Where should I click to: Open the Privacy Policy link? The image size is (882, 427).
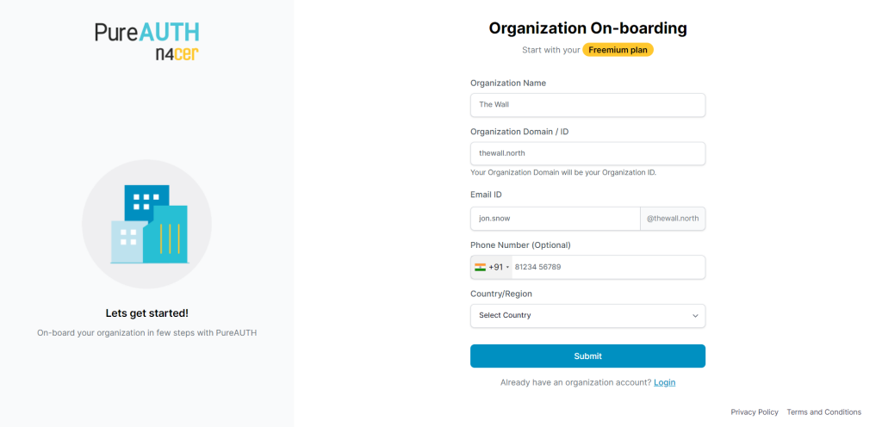tap(755, 412)
